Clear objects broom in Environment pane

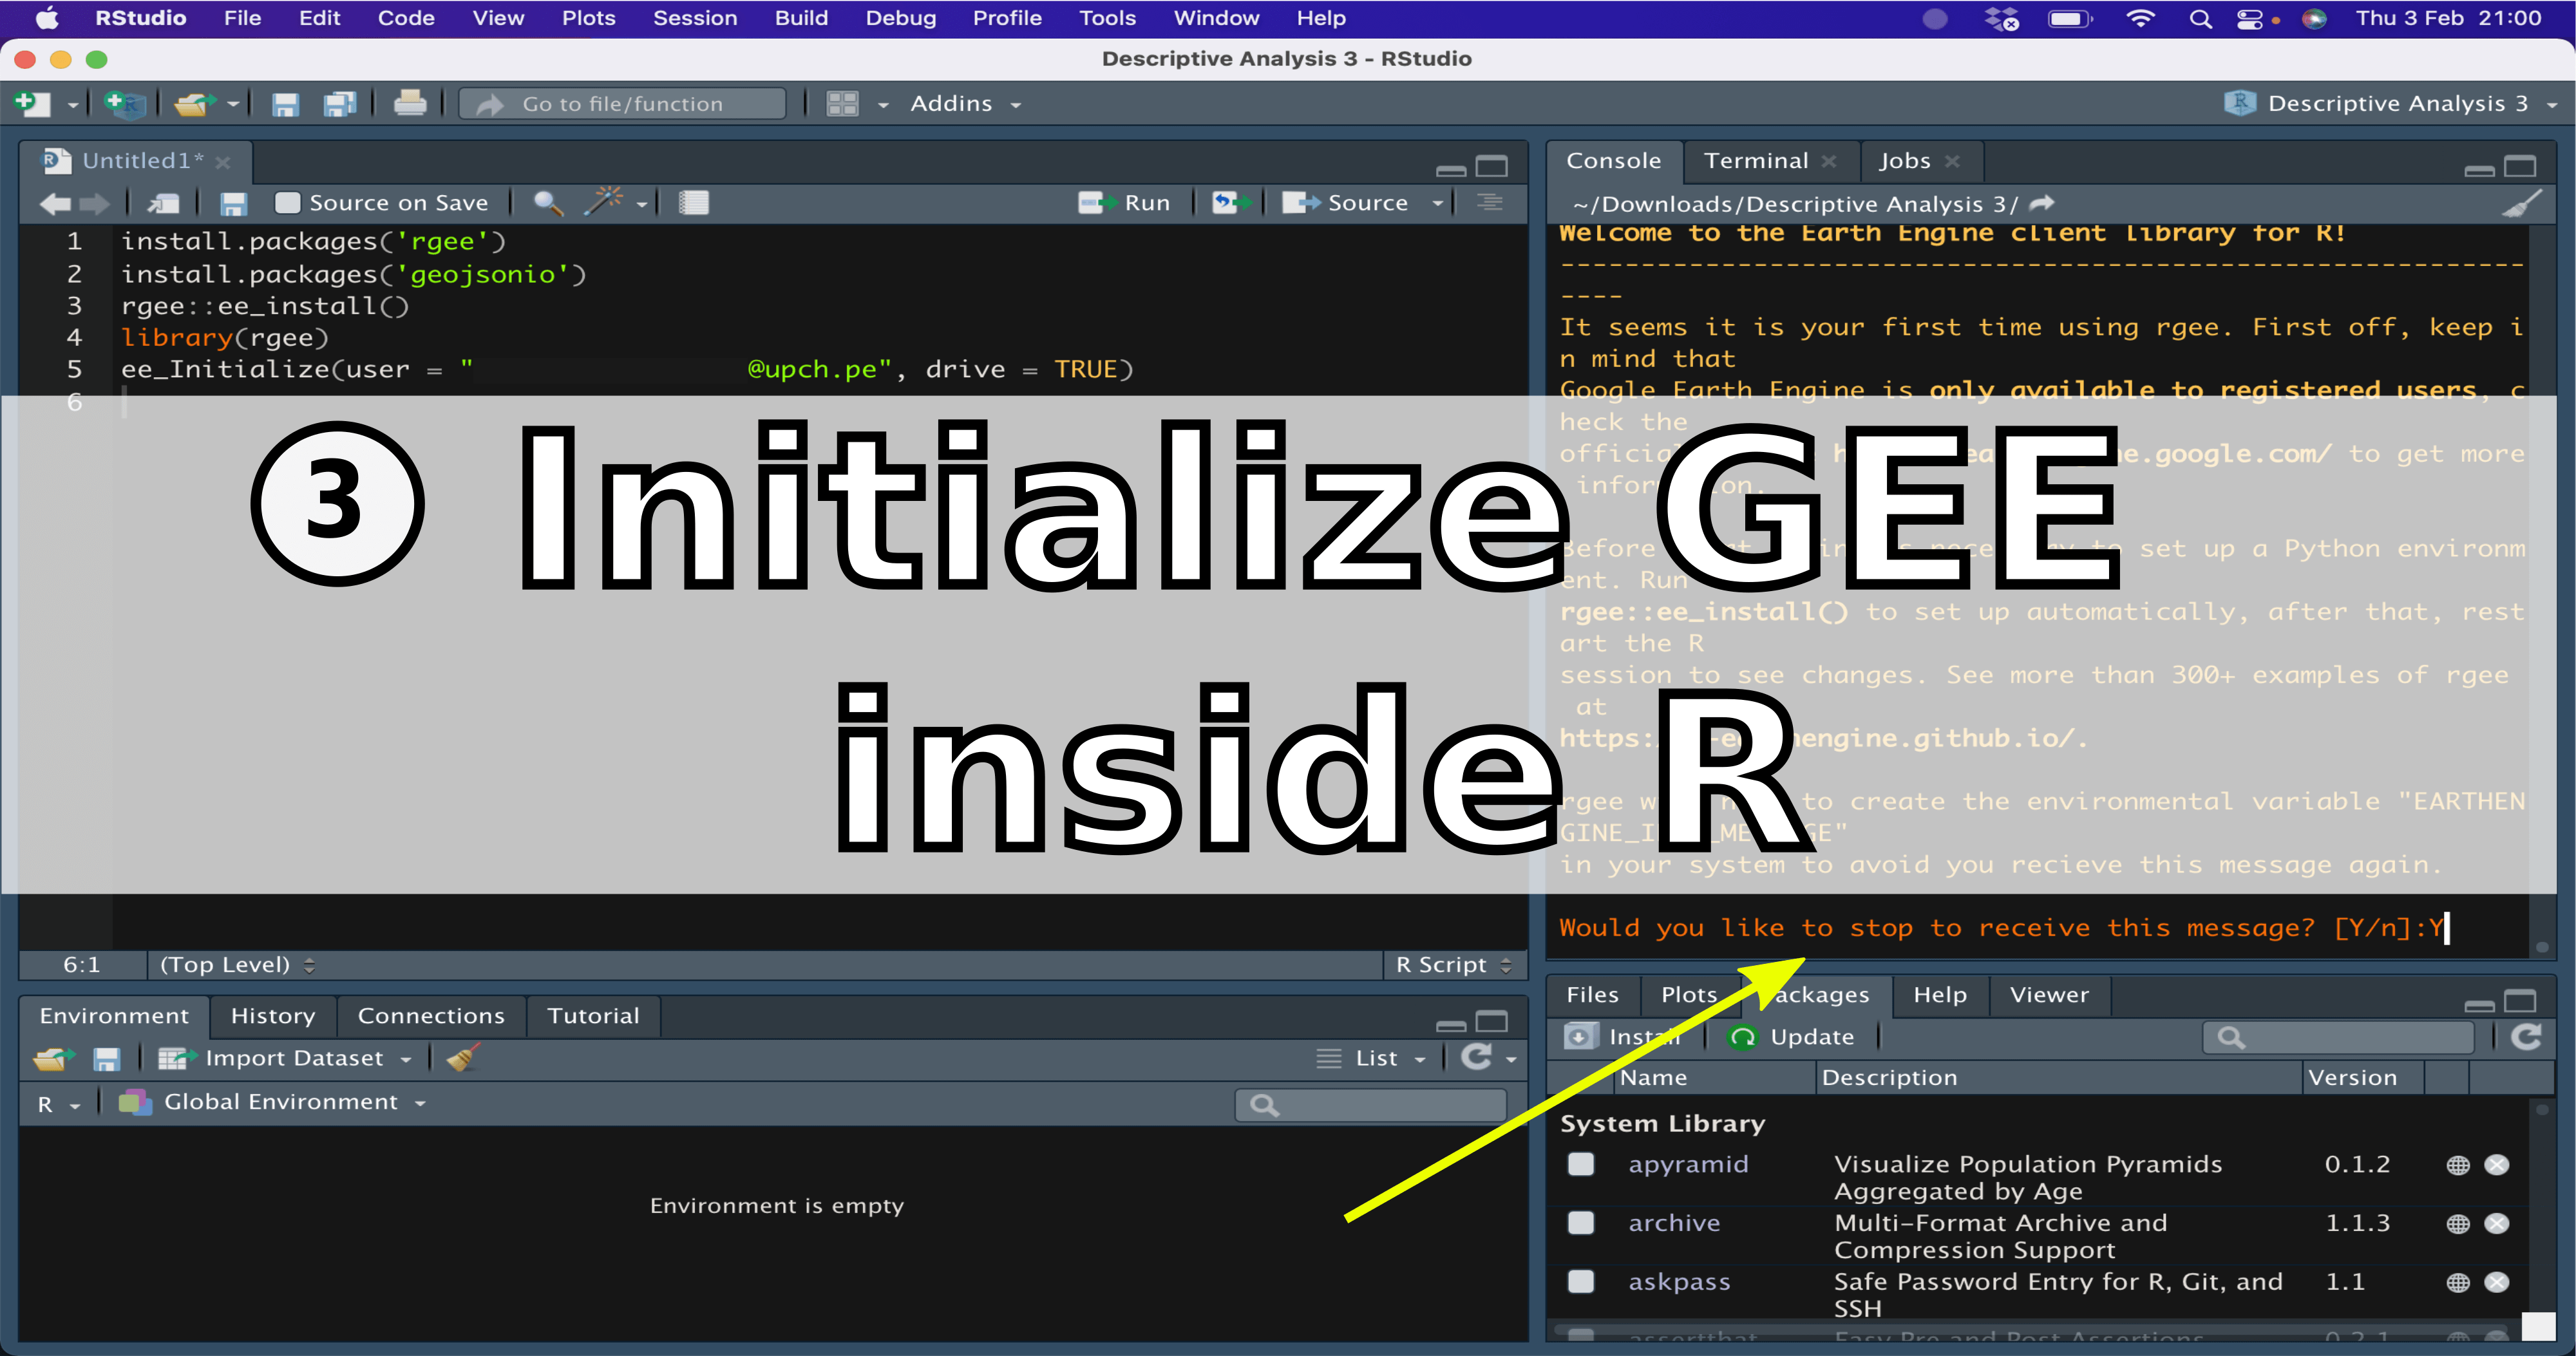(x=462, y=1057)
